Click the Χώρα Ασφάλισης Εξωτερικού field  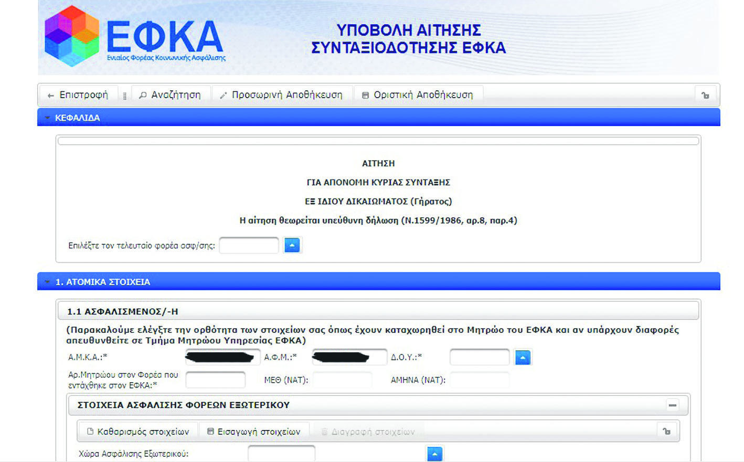[x=281, y=454]
